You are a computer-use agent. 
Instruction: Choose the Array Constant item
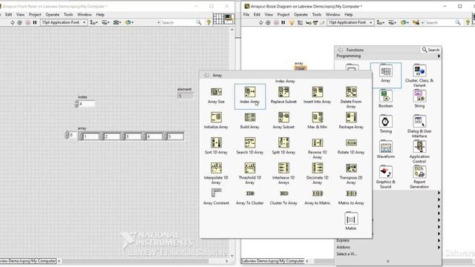(216, 197)
